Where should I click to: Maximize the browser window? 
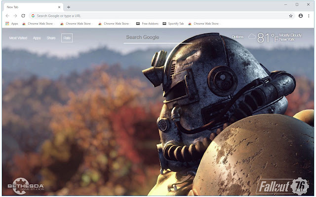297,4
